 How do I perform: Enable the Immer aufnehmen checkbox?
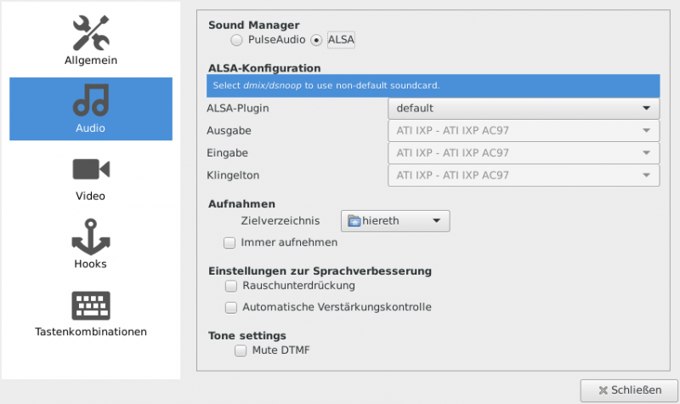[x=229, y=242]
